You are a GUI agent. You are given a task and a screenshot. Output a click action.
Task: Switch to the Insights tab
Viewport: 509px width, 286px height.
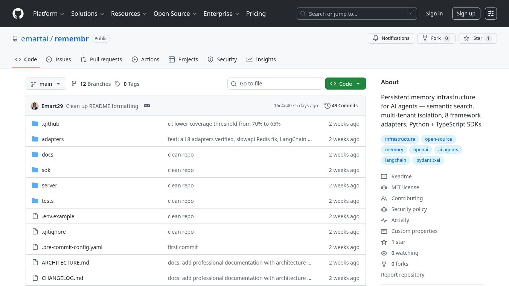pyautogui.click(x=261, y=59)
